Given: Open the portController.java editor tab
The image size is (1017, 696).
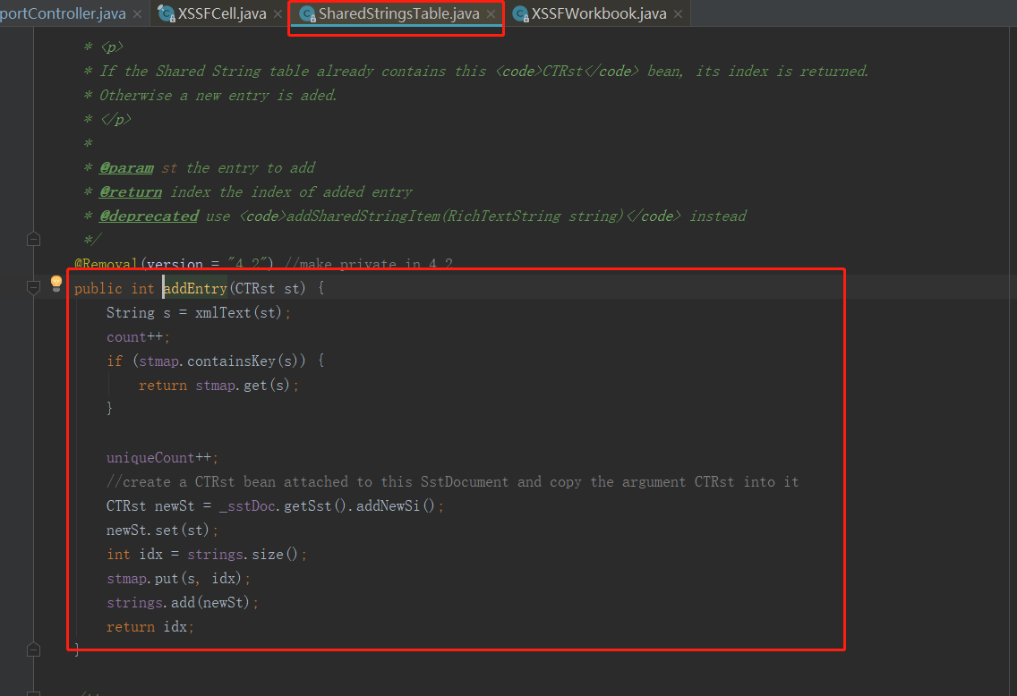Looking at the screenshot, I should click(63, 13).
